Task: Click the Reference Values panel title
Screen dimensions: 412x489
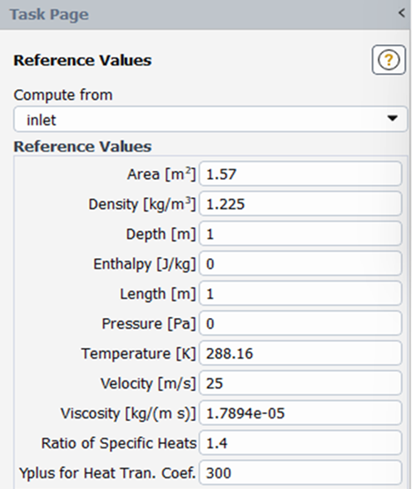Action: pos(83,60)
